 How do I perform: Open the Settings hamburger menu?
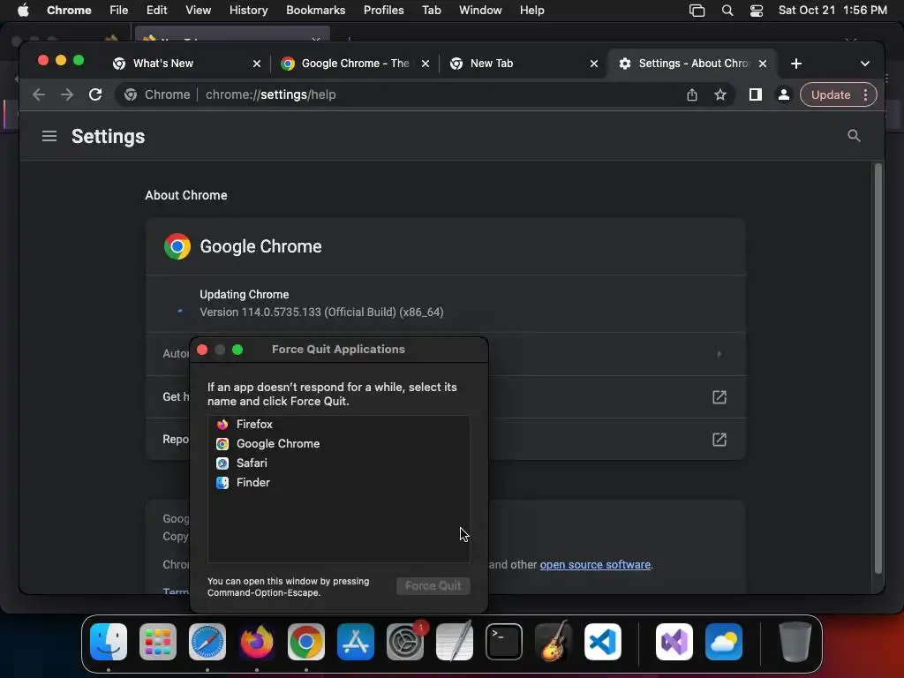tap(49, 136)
